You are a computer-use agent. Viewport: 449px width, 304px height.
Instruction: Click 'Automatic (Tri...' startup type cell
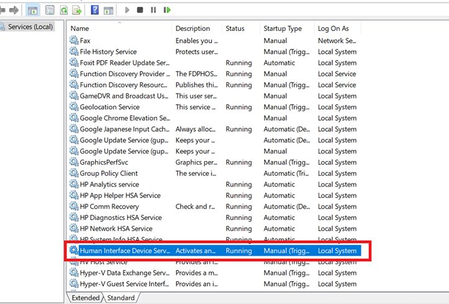[x=286, y=173]
